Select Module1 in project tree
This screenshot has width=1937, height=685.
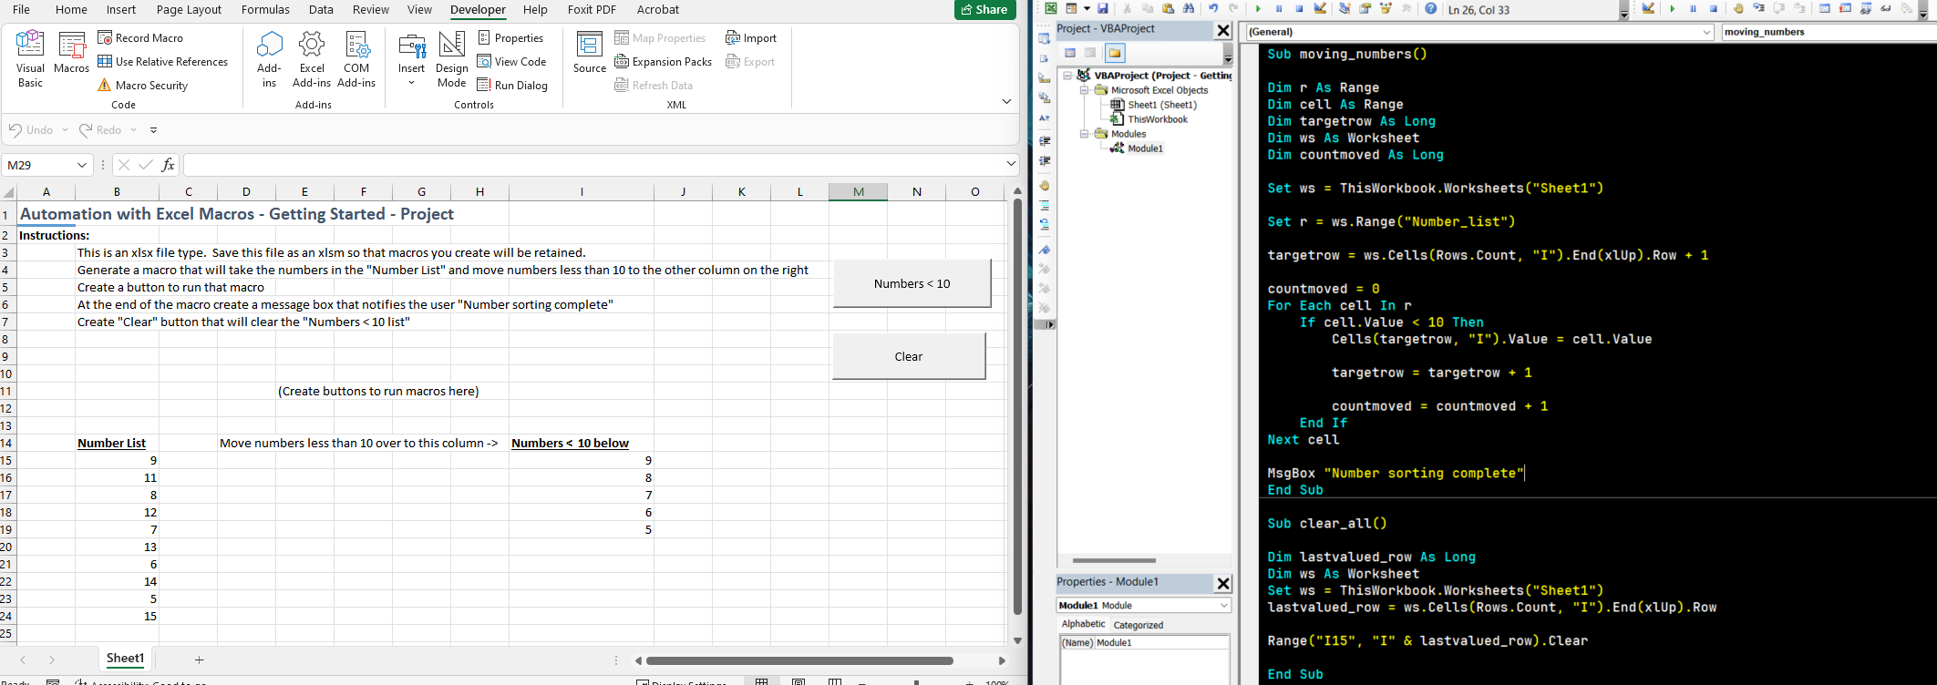[x=1137, y=148]
